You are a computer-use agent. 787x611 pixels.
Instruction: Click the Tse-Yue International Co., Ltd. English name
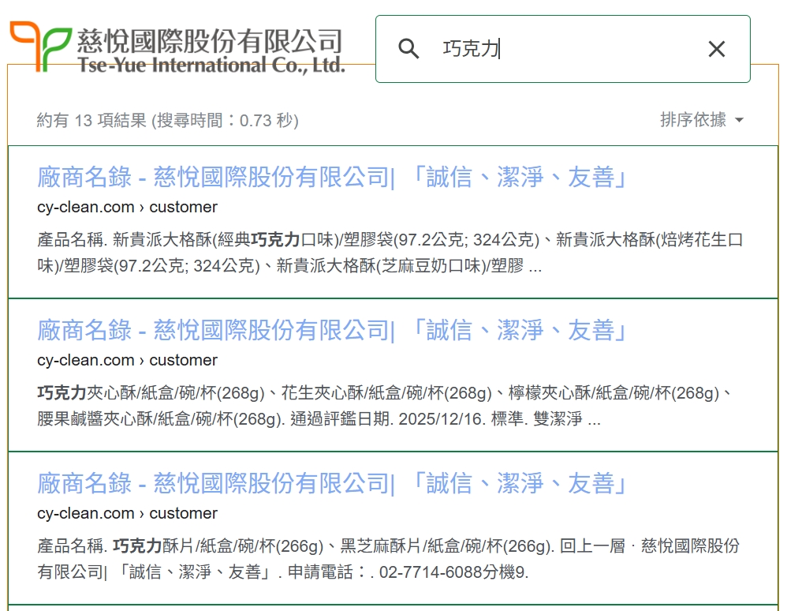click(x=211, y=66)
